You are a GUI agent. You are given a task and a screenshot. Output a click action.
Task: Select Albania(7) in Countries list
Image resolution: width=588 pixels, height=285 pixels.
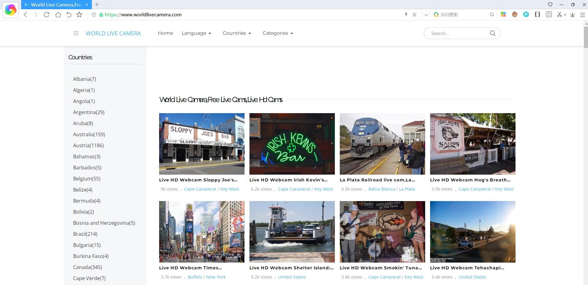click(x=84, y=79)
